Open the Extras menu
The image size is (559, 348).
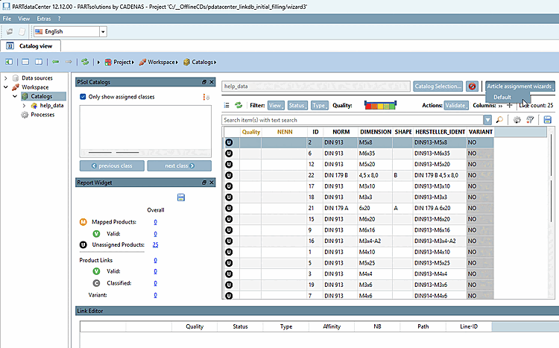[x=44, y=19]
